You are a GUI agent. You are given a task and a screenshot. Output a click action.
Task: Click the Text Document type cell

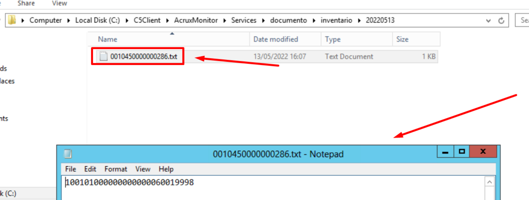349,56
